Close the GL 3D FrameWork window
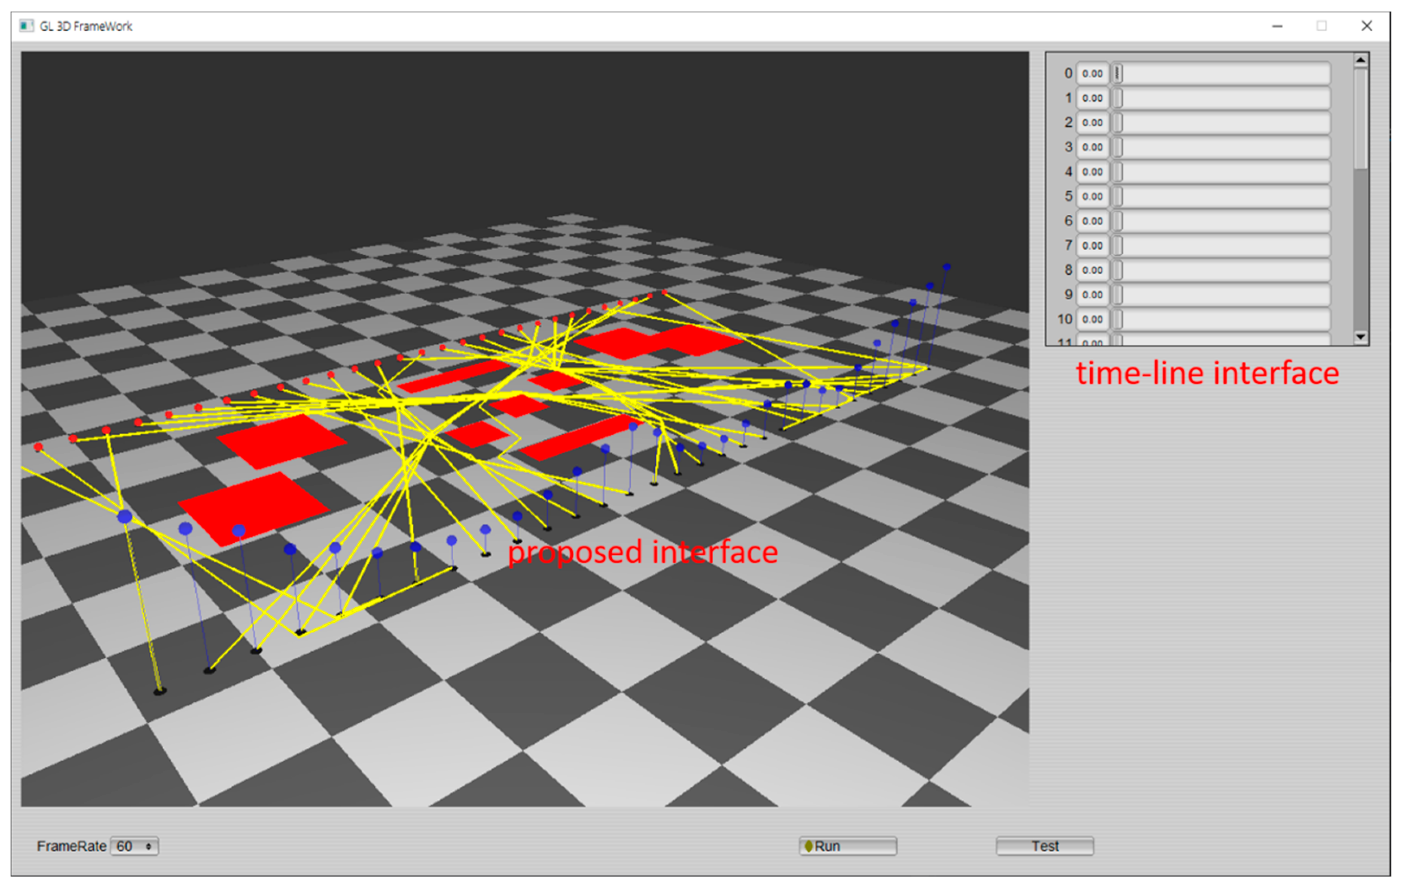1405x889 pixels. [1366, 26]
